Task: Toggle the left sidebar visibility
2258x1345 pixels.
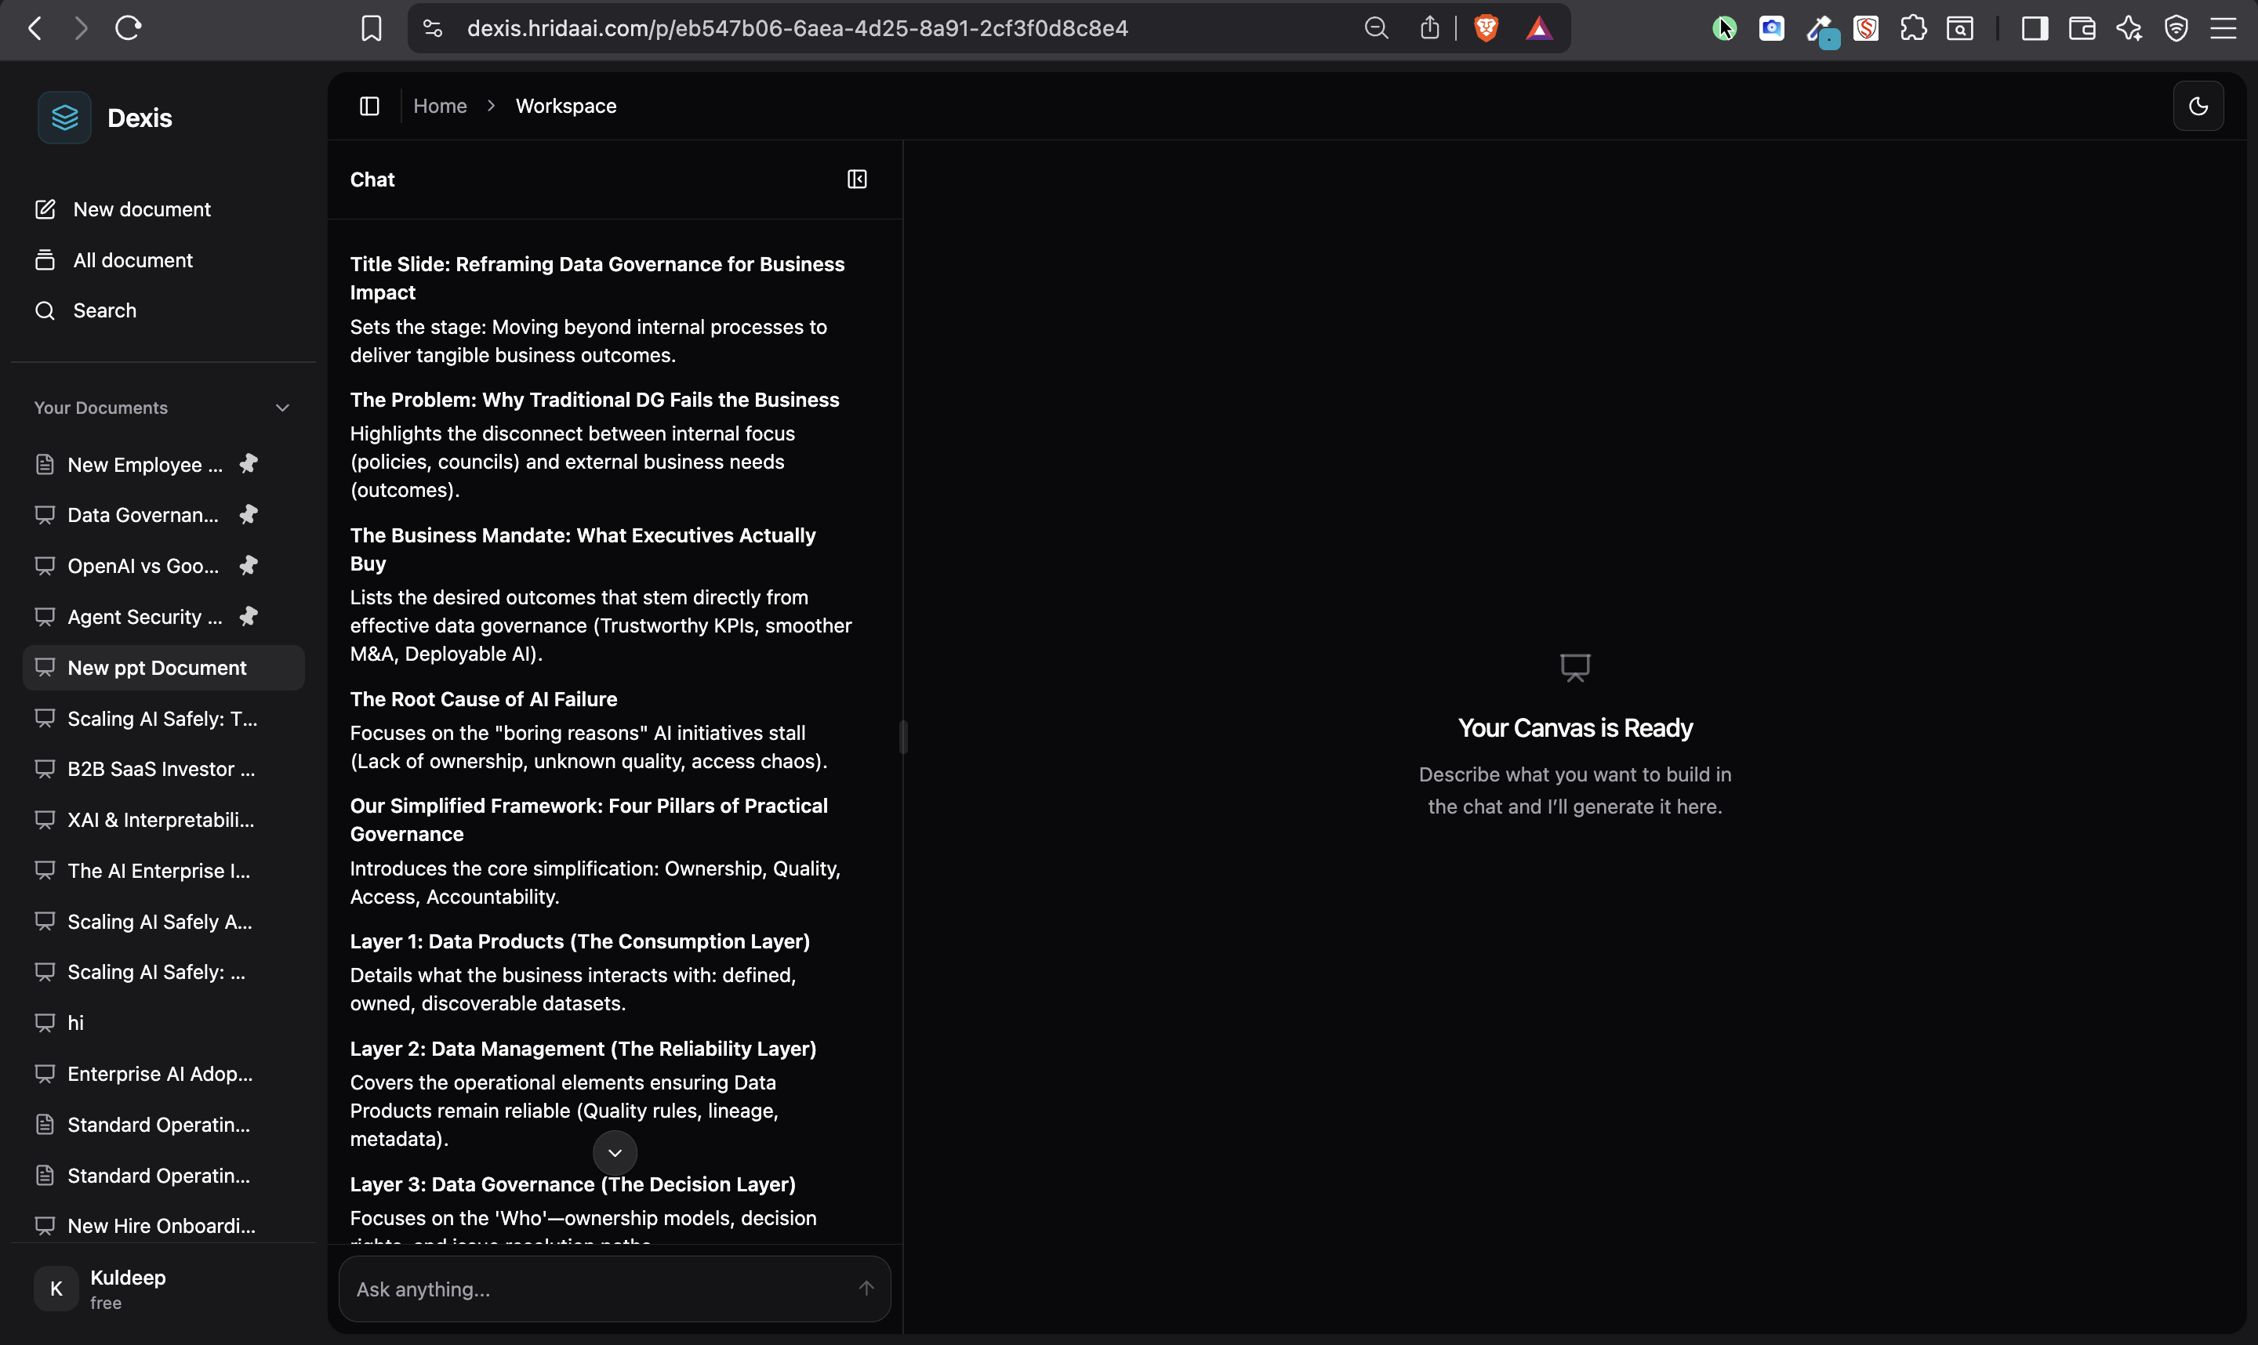Action: pyautogui.click(x=369, y=105)
